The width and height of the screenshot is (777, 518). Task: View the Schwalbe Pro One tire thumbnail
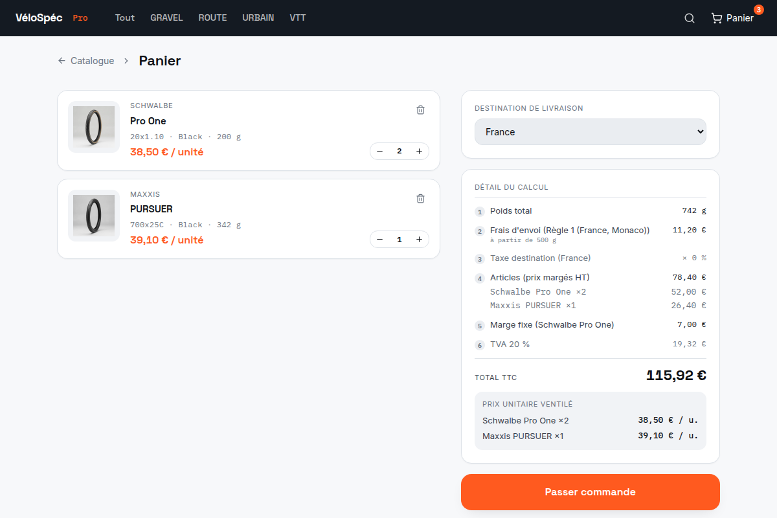94,127
